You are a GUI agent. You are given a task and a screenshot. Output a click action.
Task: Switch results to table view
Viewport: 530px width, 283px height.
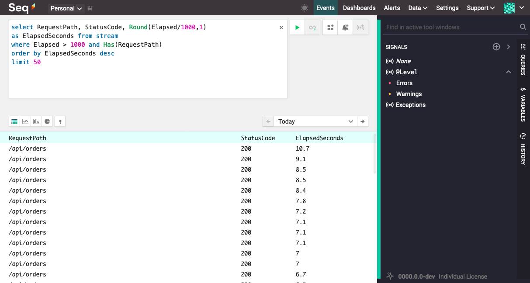point(14,121)
